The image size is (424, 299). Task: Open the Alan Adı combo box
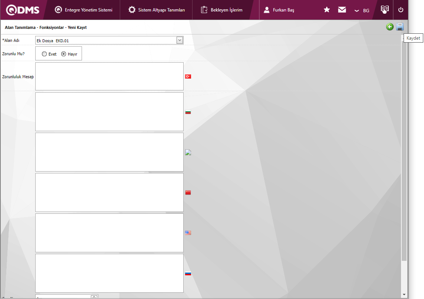109,40
